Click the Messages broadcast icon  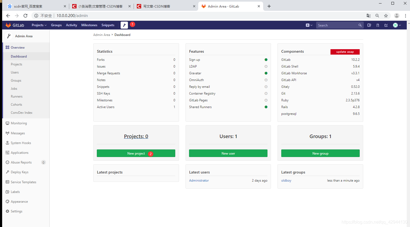[x=7, y=133]
